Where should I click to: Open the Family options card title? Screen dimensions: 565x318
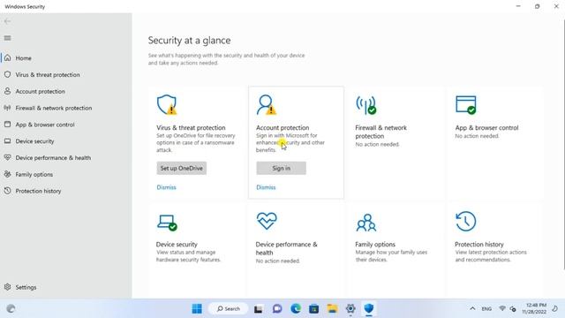click(x=375, y=244)
